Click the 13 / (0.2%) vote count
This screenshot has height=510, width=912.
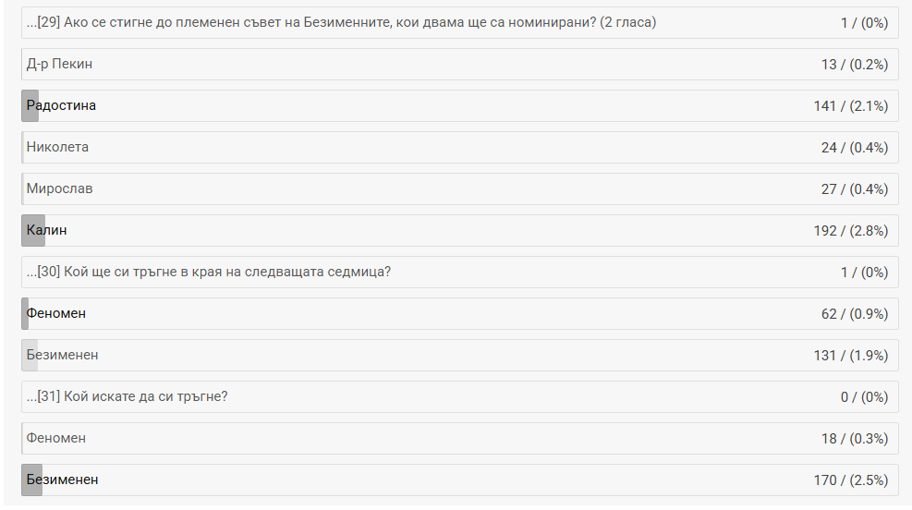click(854, 65)
